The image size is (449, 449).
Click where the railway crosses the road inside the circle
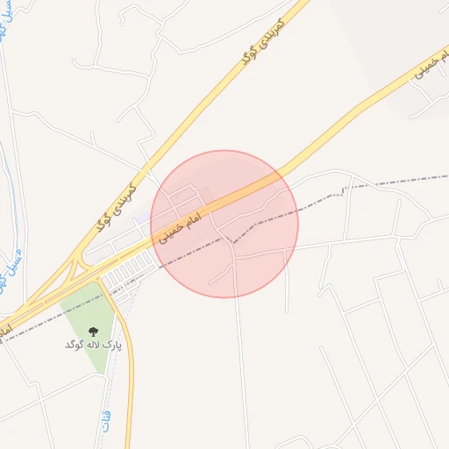pyautogui.click(x=230, y=239)
